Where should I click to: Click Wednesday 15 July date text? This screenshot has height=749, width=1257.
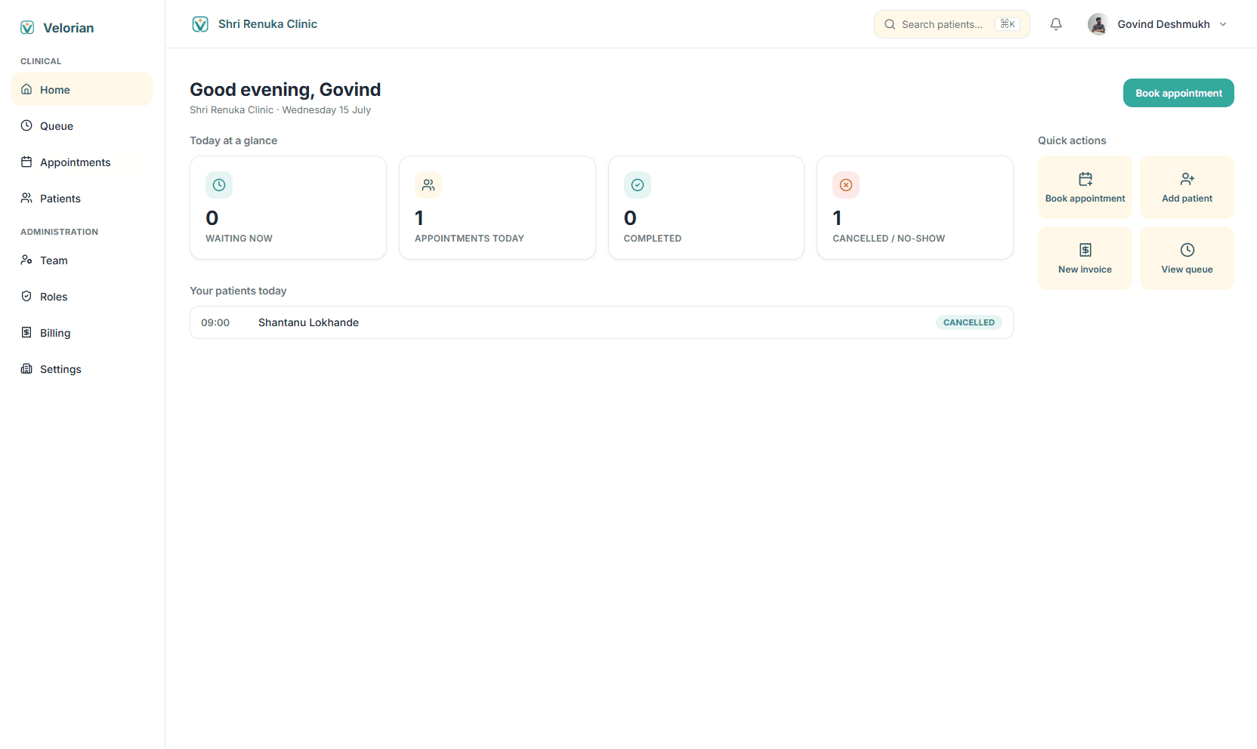(326, 110)
